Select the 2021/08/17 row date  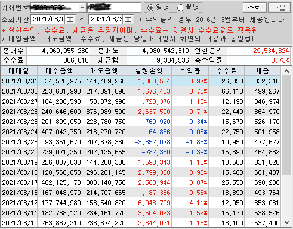coord(19,182)
